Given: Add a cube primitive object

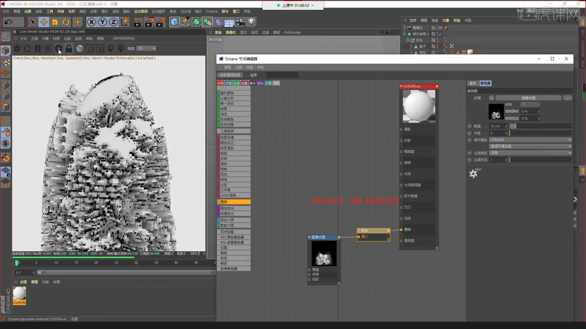Looking at the screenshot, I should 174,22.
